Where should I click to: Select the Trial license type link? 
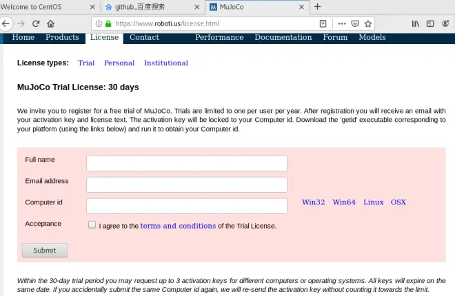click(x=86, y=63)
